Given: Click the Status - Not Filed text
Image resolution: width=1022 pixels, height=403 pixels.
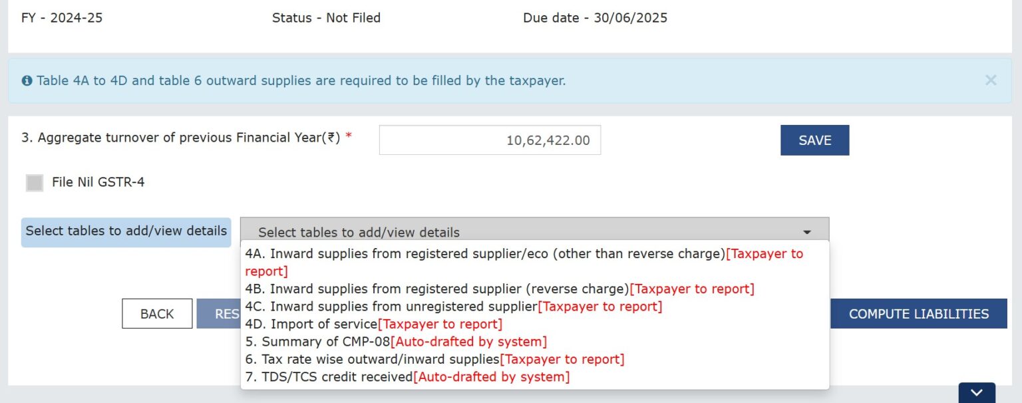Looking at the screenshot, I should tap(326, 18).
